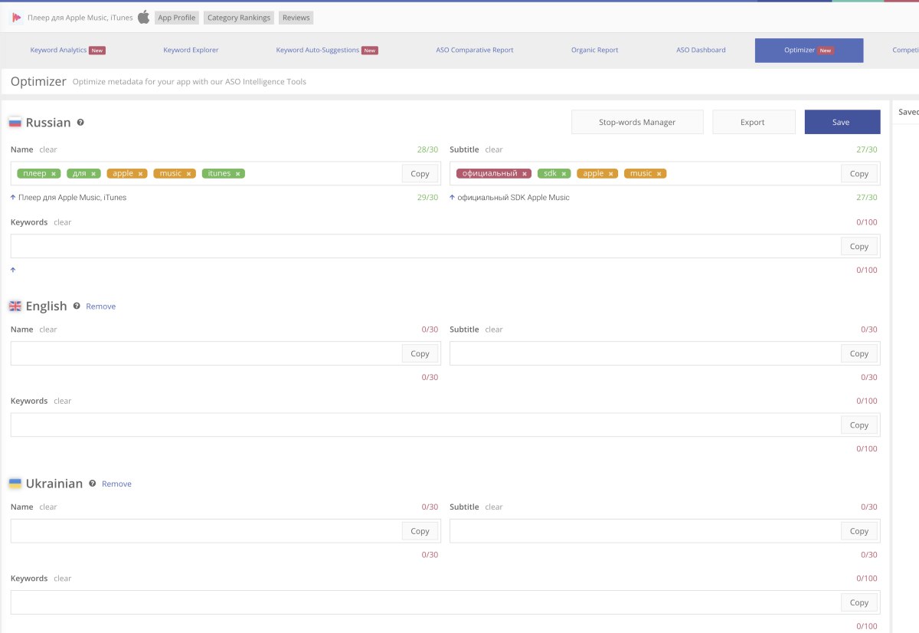This screenshot has width=919, height=633.
Task: Remove the официальный keyword tag
Action: click(x=525, y=174)
